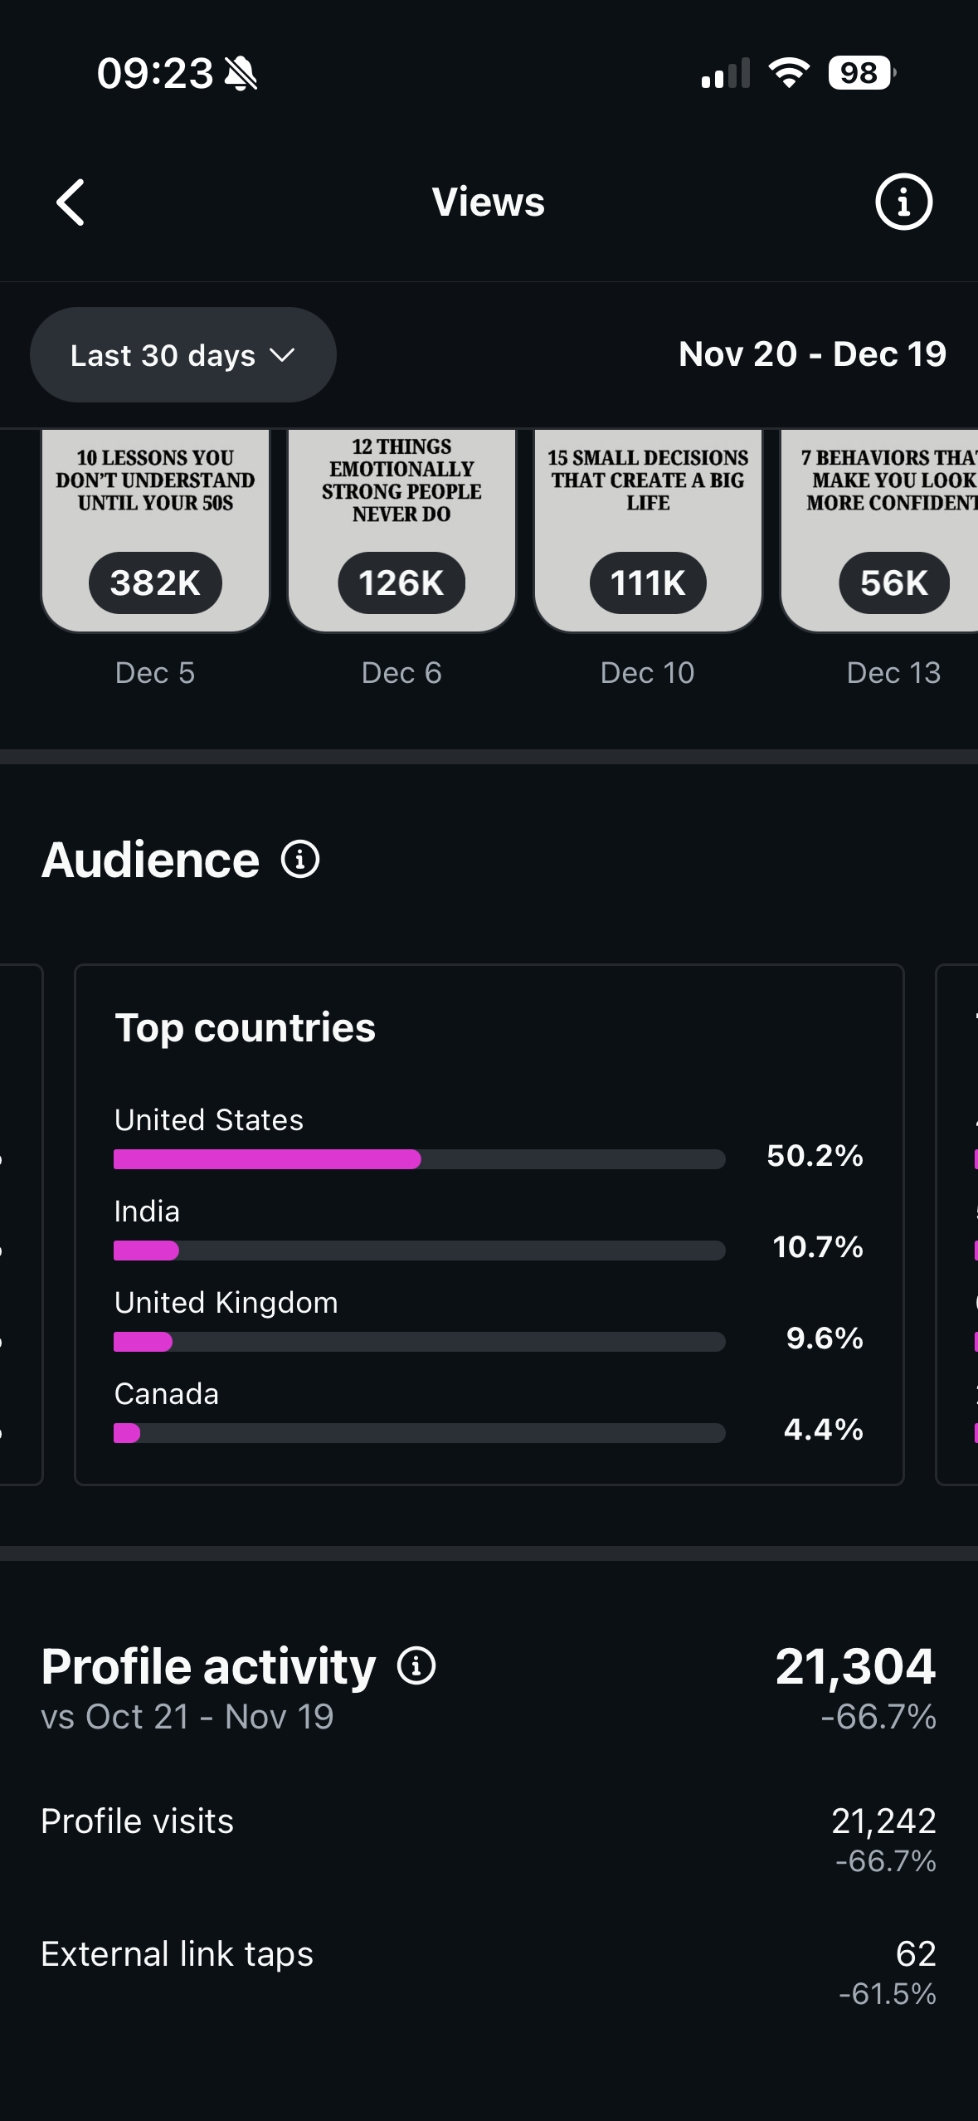Screen dimensions: 978x2121
Task: Open the 12 Things Emotionally Strong post
Action: [x=401, y=531]
